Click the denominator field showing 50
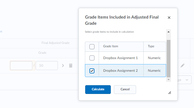Viewport: 194px width, 108px height. pos(47,66)
